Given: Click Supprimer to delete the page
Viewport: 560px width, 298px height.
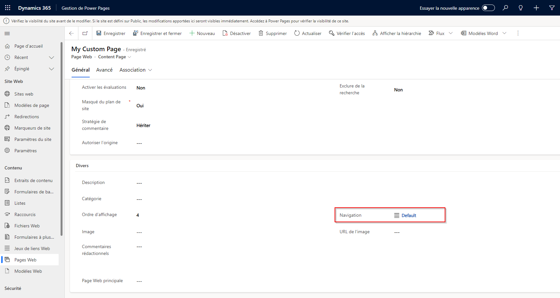Looking at the screenshot, I should coord(273,33).
